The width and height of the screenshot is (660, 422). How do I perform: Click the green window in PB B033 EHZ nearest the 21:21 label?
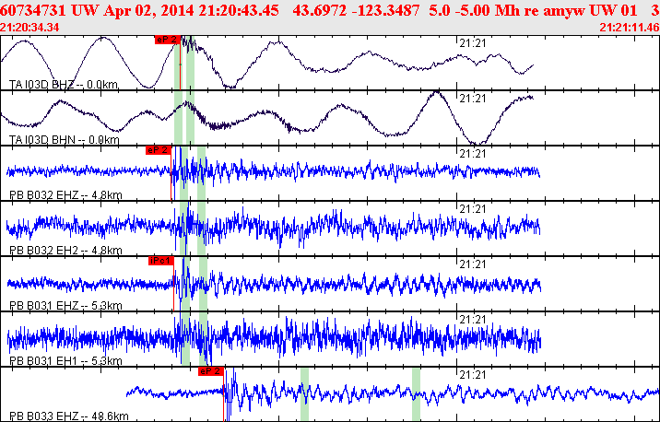[x=416, y=394]
